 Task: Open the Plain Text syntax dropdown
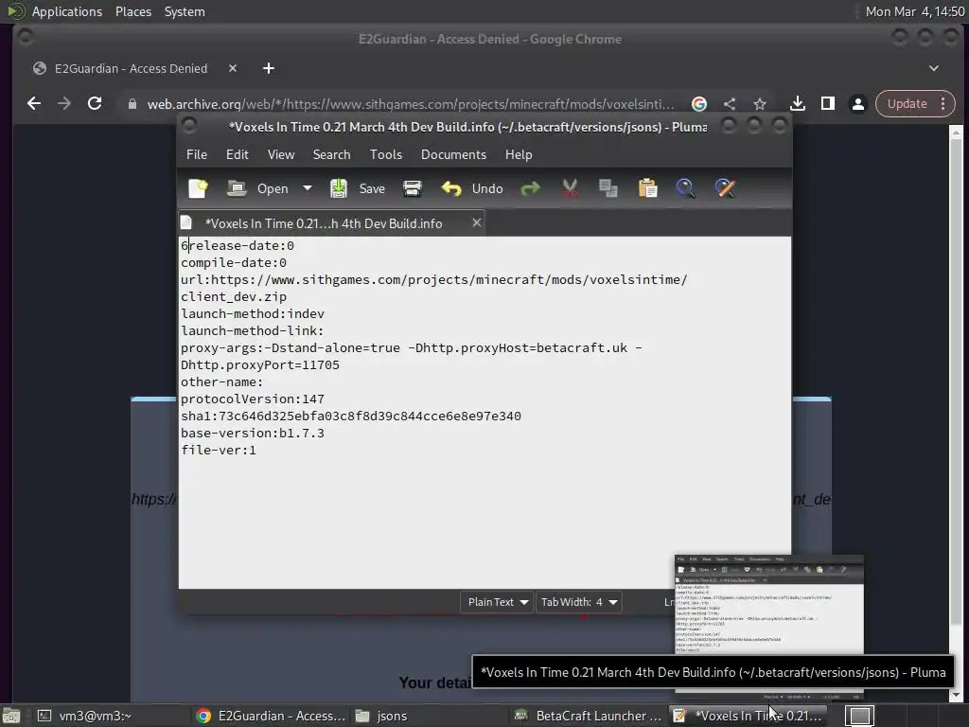click(x=498, y=602)
